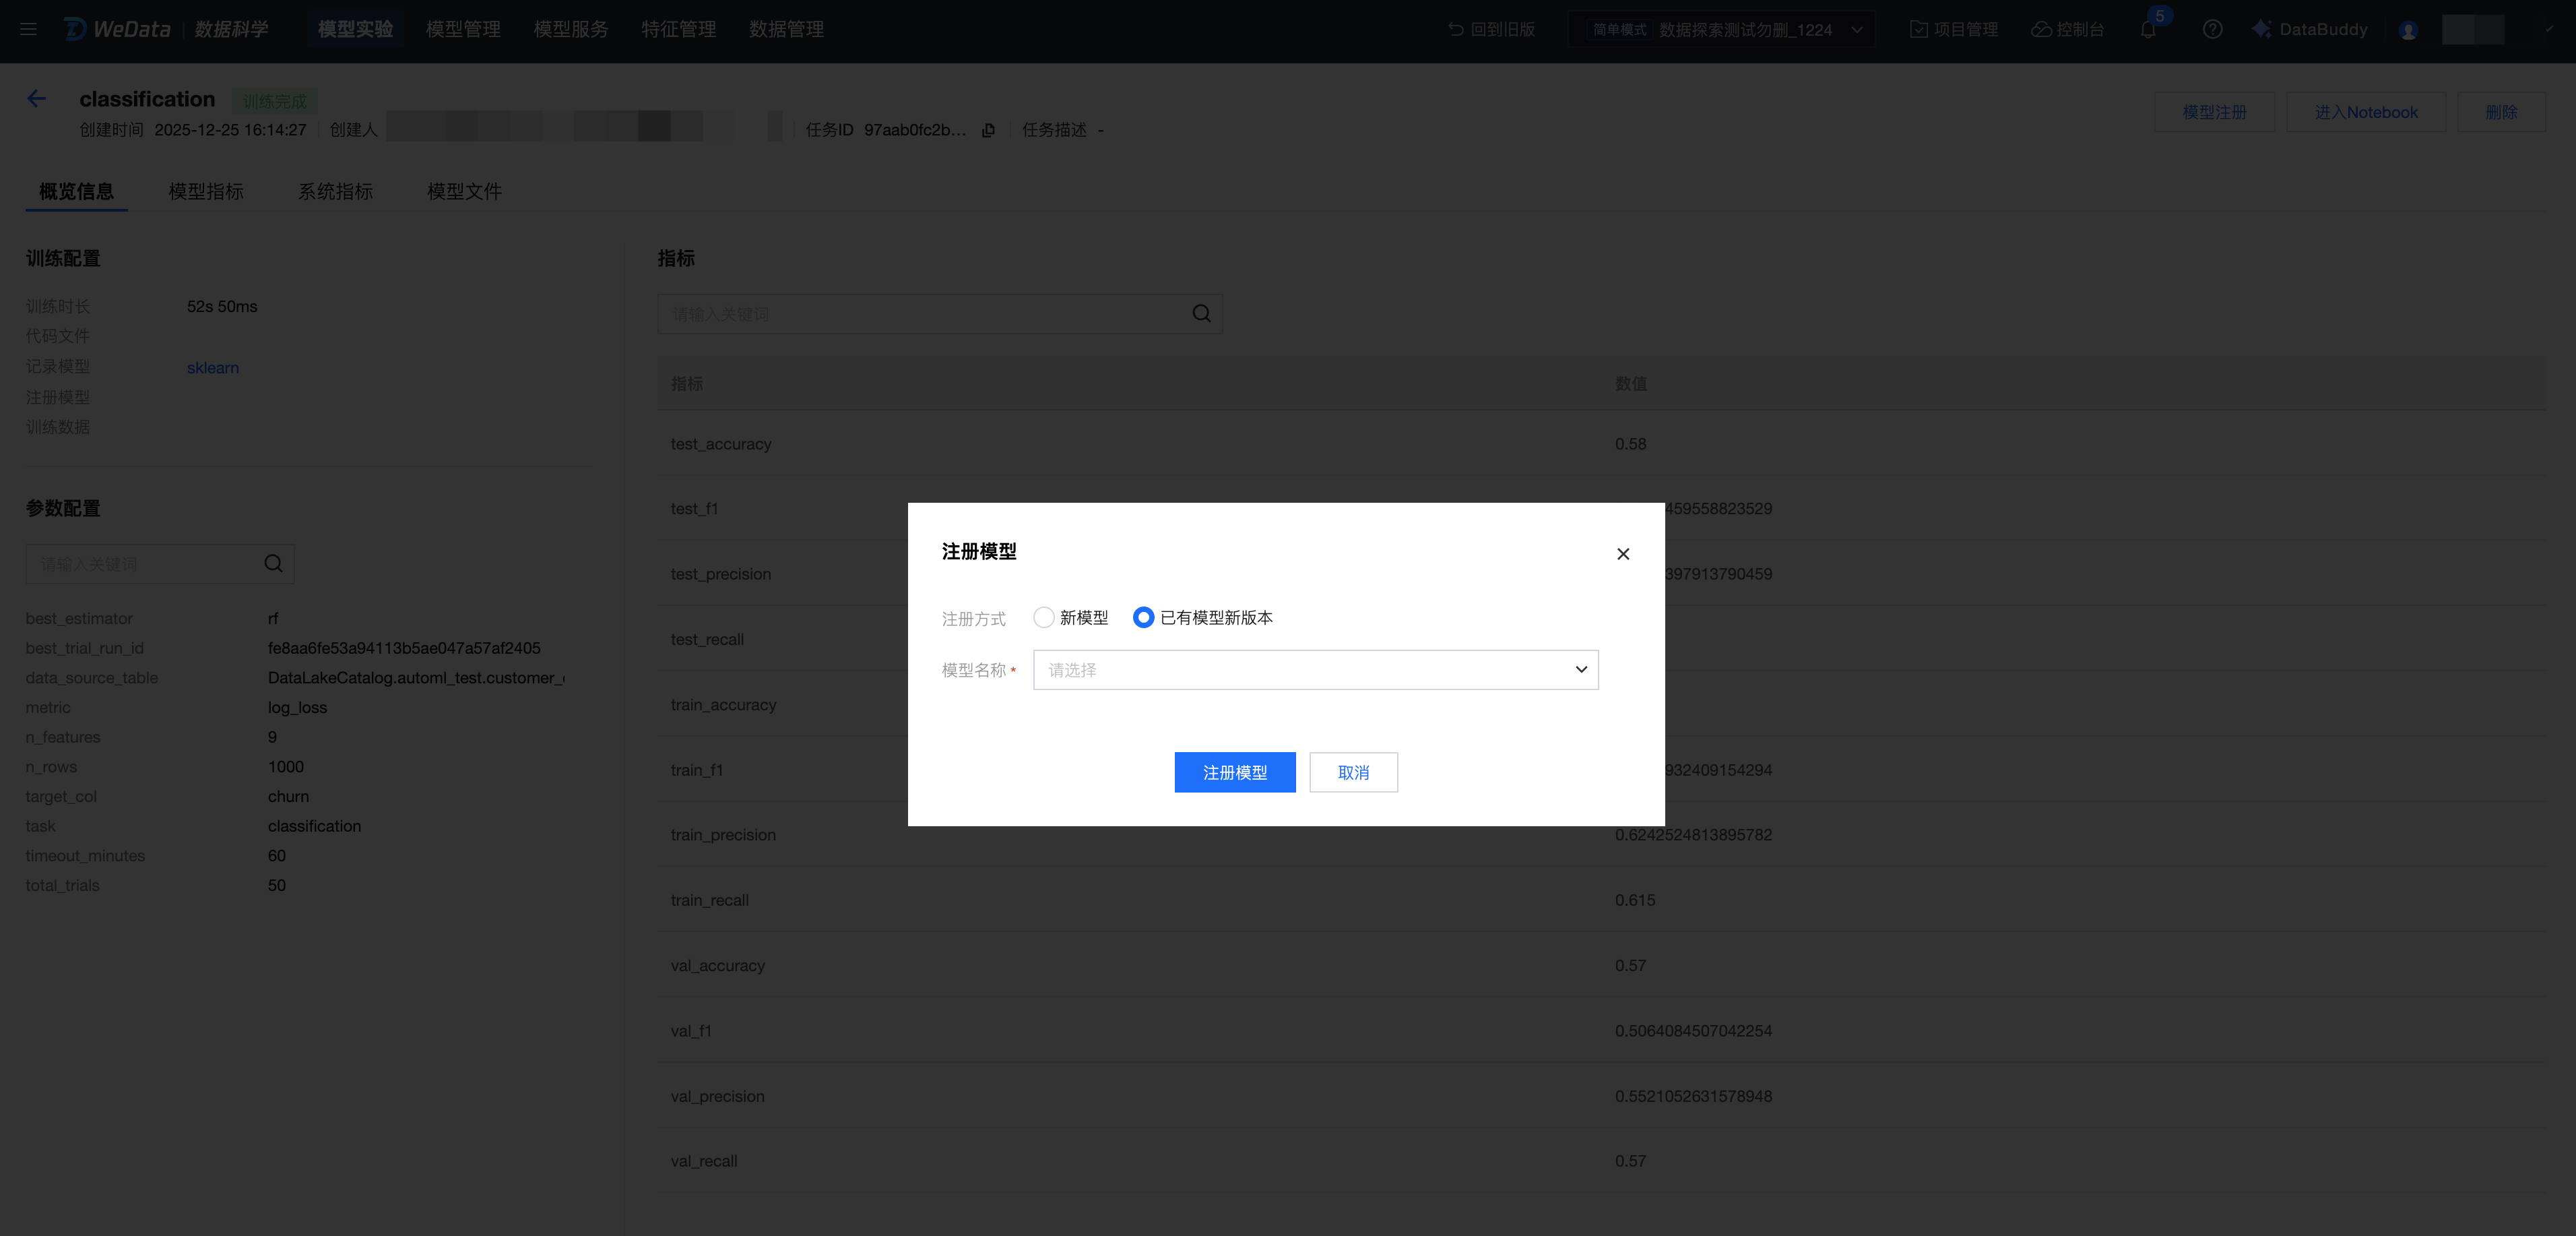Copy the task ID with copy icon

pyautogui.click(x=988, y=130)
